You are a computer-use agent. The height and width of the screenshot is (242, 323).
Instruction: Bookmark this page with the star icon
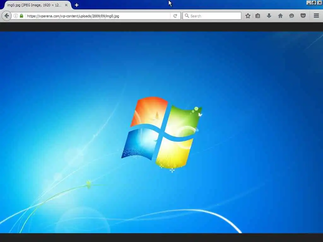click(248, 16)
